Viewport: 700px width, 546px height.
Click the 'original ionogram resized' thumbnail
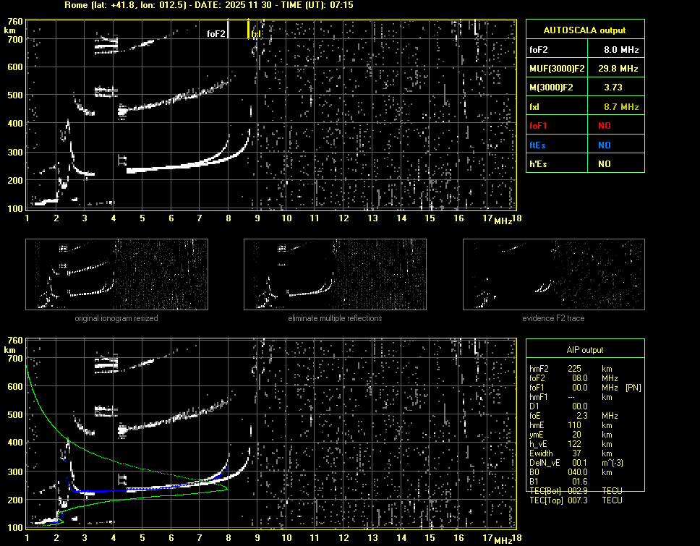click(x=116, y=274)
